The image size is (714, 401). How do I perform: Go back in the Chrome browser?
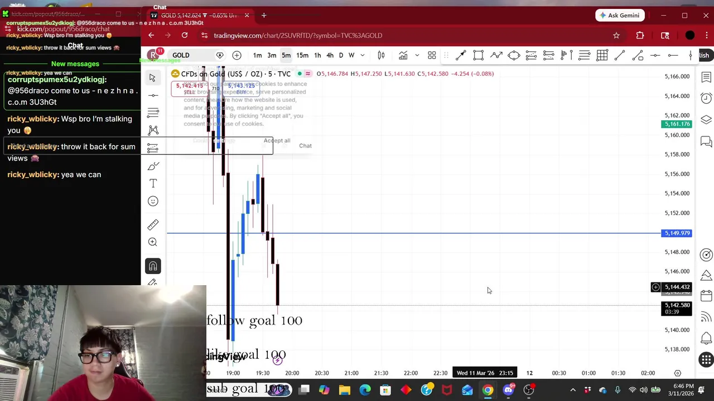coord(151,35)
